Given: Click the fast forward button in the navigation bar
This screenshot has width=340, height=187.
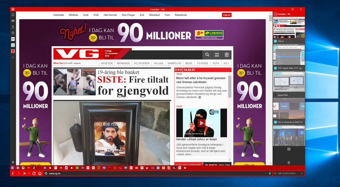Looking at the screenshot, I should coord(29,173).
